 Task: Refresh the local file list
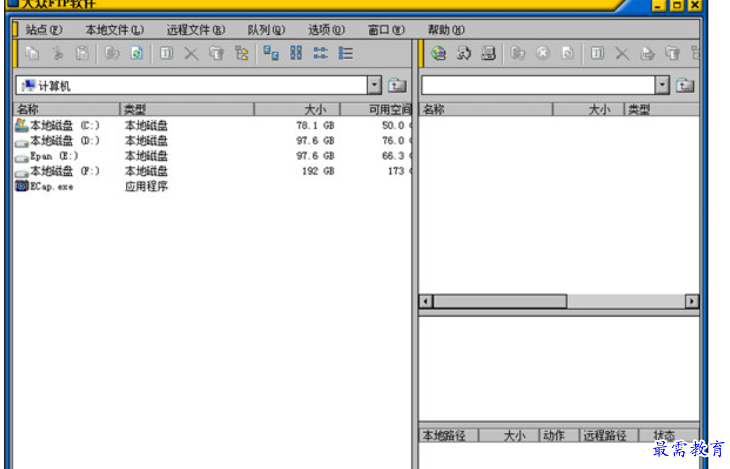point(136,53)
